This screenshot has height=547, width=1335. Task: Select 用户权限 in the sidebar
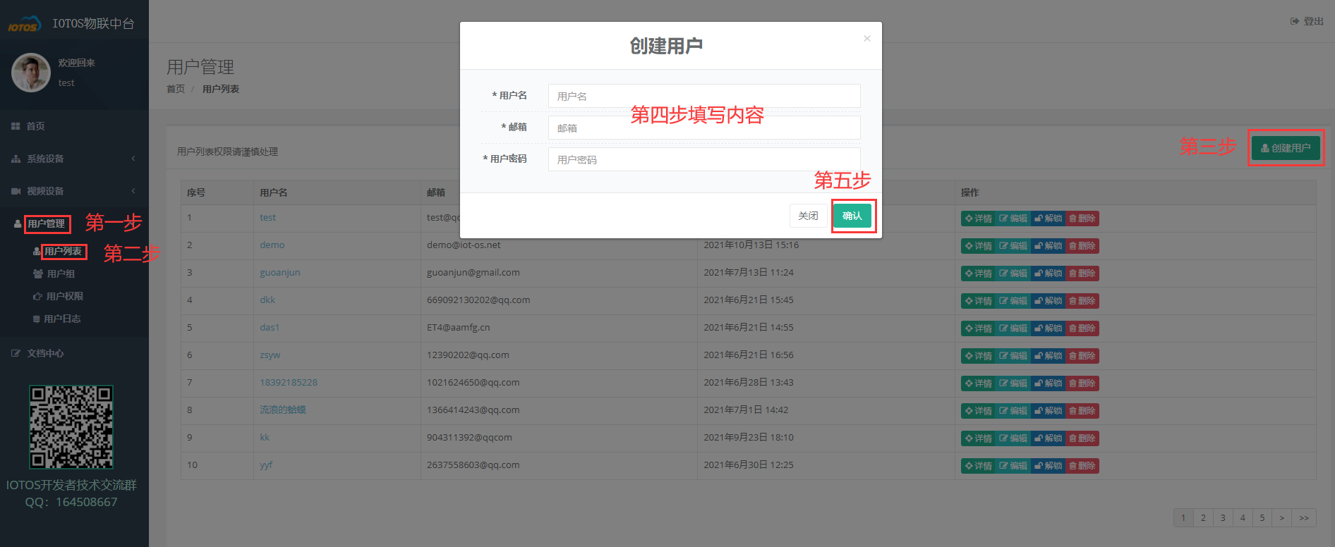(64, 297)
